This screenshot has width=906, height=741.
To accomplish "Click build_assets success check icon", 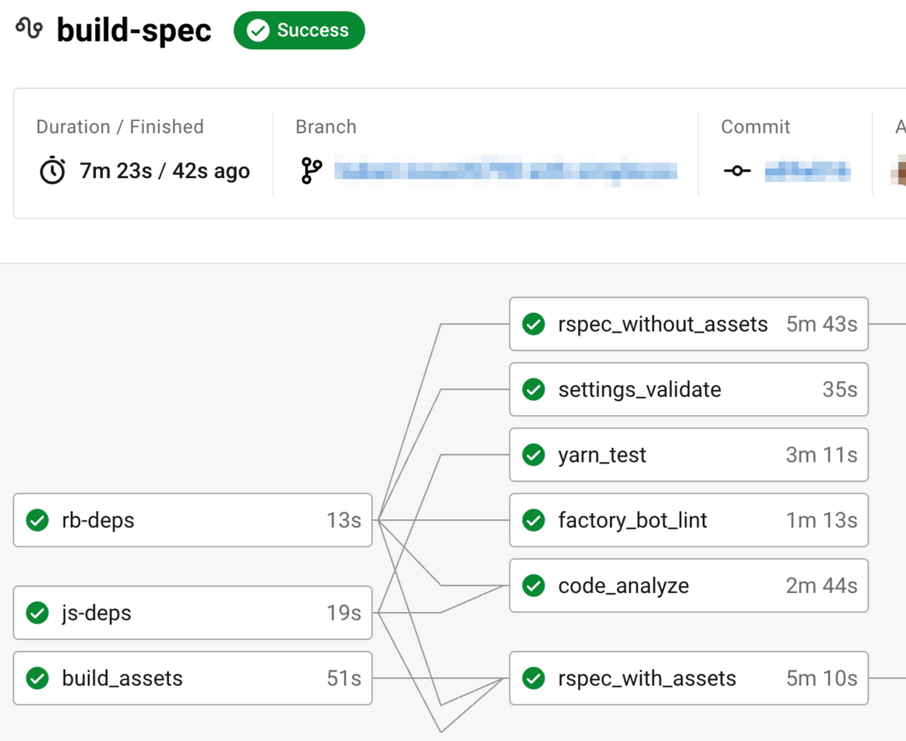I will point(37,678).
